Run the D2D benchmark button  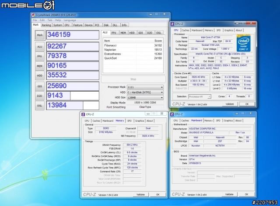(40, 96)
